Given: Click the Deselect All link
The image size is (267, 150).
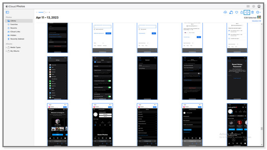Looking at the screenshot, I should [257, 21].
